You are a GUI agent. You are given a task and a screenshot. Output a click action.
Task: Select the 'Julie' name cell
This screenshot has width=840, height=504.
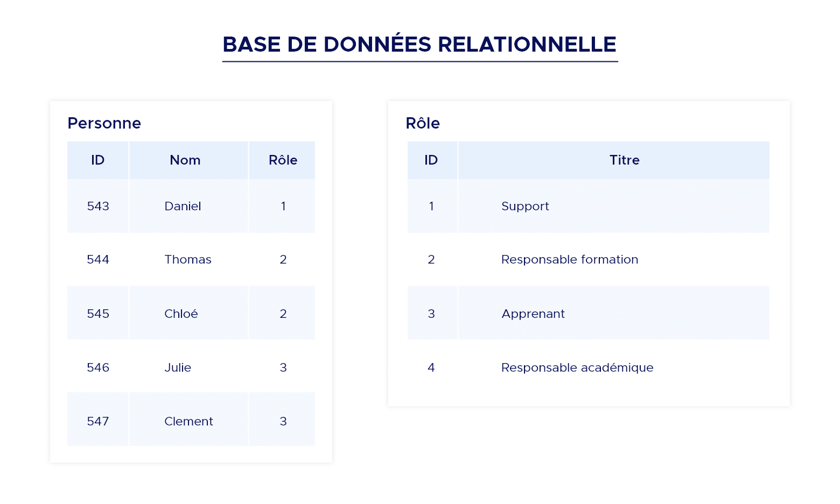coord(178,368)
